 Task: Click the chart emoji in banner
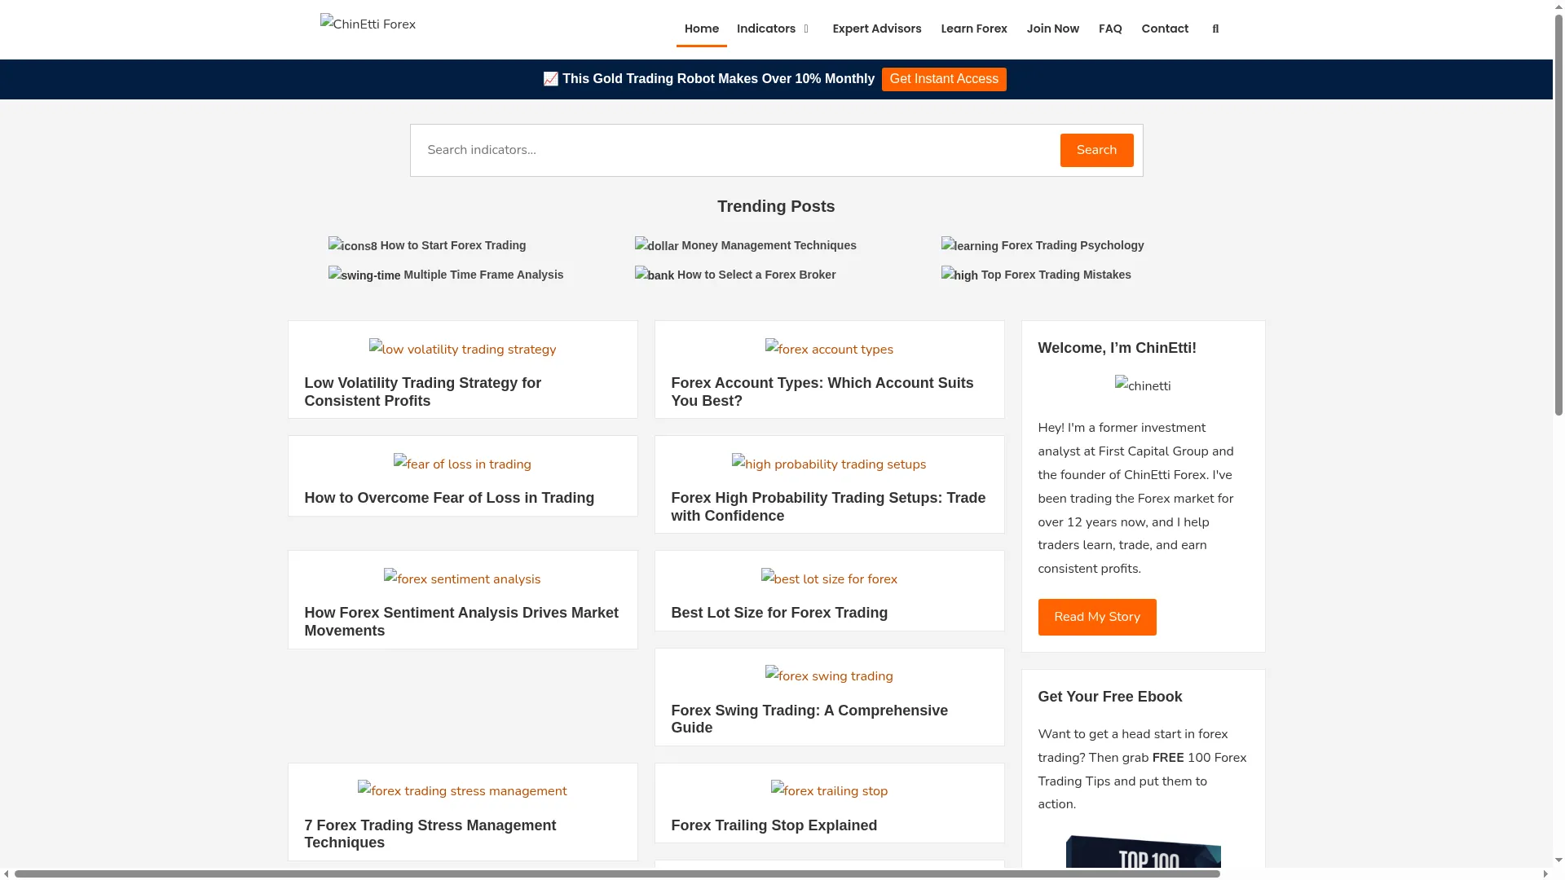click(x=551, y=79)
